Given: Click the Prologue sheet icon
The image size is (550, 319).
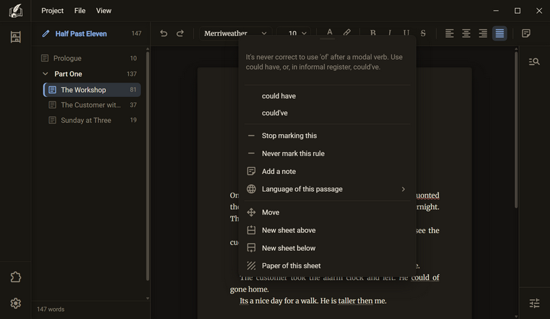Looking at the screenshot, I should 45,58.
